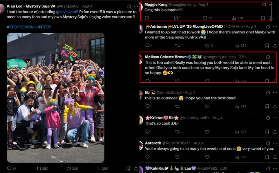
Task: Like Maggie Kang's reply
Action: 205,18
